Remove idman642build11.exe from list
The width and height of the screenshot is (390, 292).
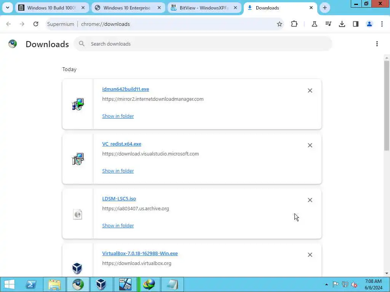(x=310, y=90)
